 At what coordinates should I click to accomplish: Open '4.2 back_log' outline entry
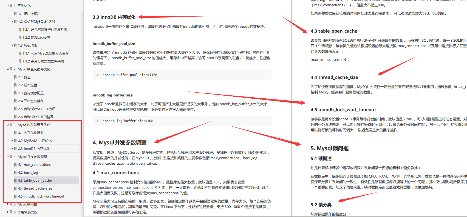[28, 172]
